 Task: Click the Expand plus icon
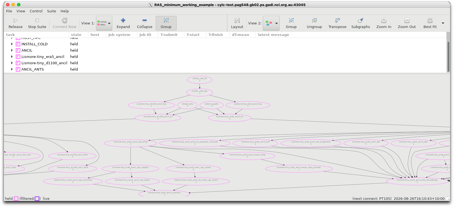pos(123,20)
